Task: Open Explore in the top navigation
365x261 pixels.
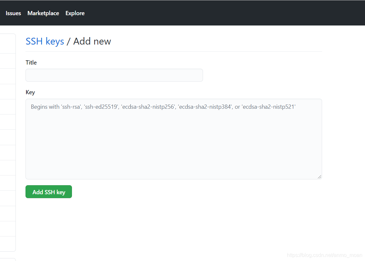Action: tap(75, 13)
